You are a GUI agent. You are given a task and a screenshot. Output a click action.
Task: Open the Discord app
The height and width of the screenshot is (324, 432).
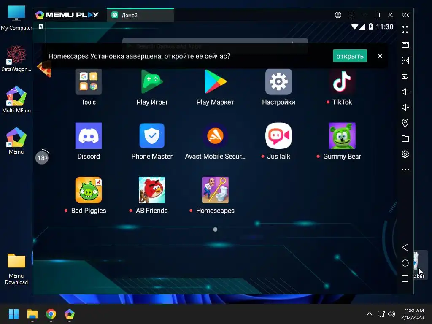click(x=89, y=136)
